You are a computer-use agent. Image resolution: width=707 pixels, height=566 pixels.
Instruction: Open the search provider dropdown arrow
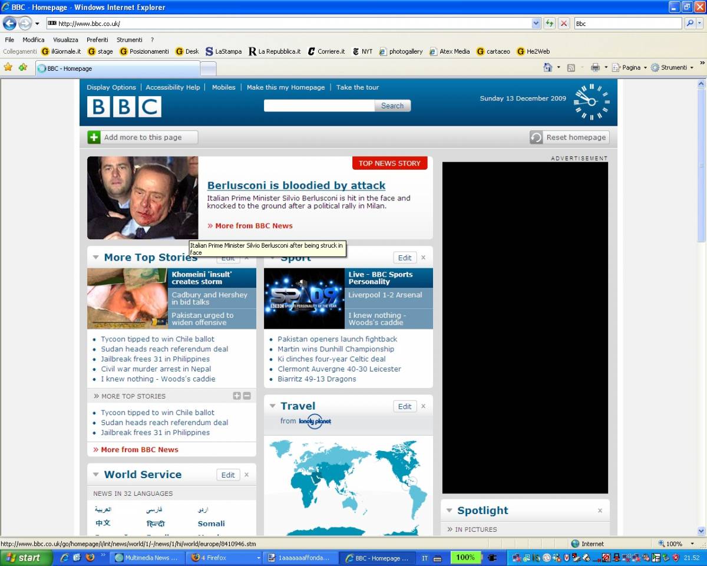[x=700, y=24]
